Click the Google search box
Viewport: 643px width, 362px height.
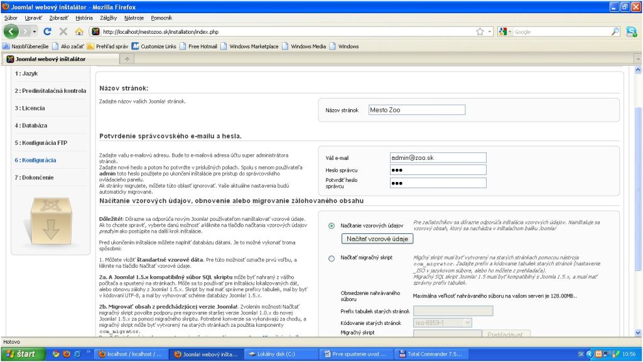[561, 31]
